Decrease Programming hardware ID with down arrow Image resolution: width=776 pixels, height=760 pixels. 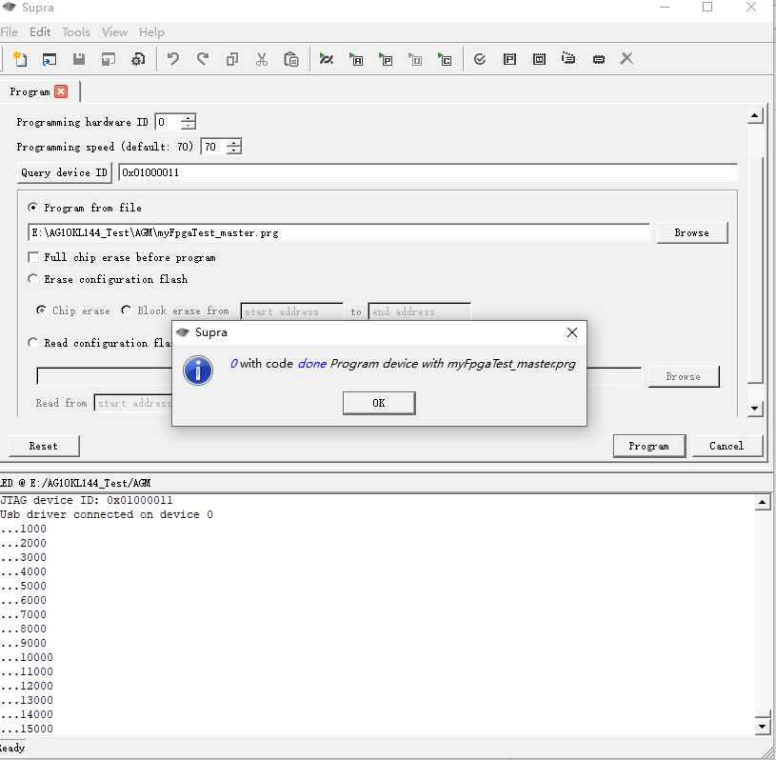[x=189, y=126]
